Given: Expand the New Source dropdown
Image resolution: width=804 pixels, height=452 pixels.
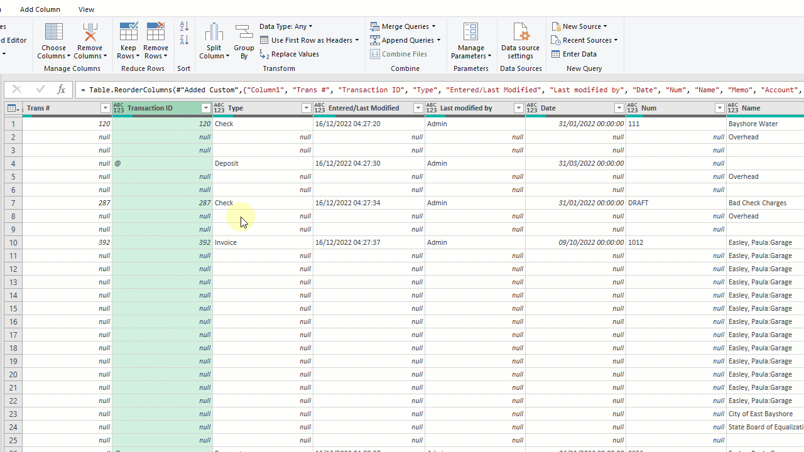Looking at the screenshot, I should [x=579, y=26].
